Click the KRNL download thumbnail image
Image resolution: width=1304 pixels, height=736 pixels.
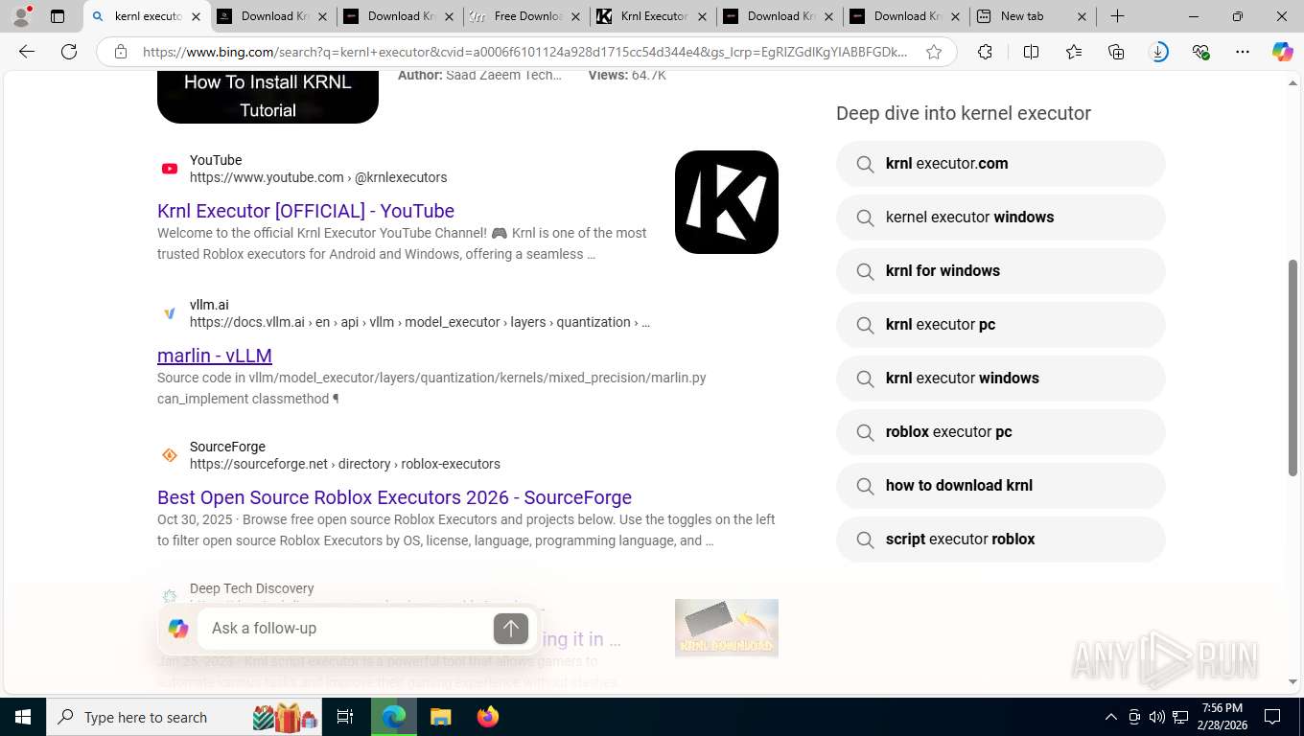click(x=727, y=629)
